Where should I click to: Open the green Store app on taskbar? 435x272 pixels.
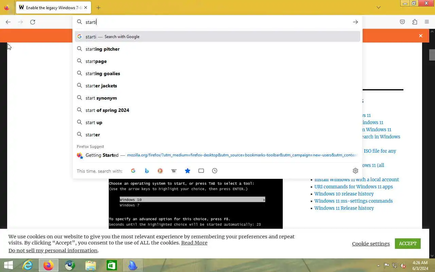pyautogui.click(x=111, y=265)
